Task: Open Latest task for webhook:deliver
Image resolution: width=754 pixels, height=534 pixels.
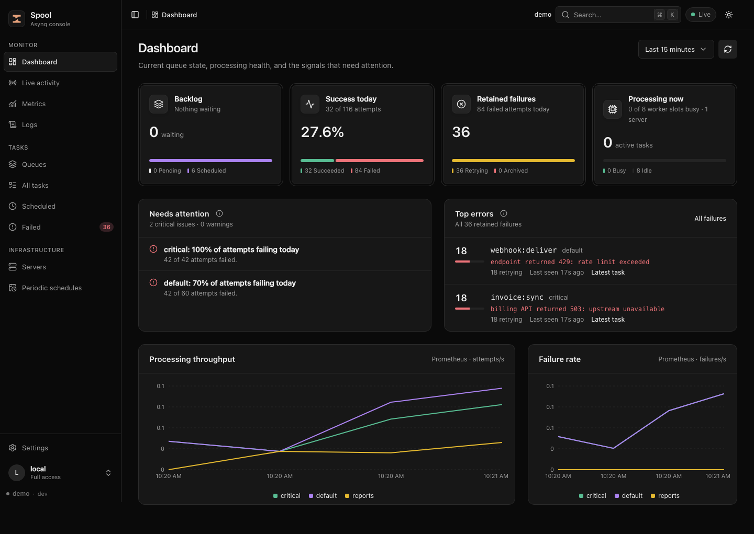Action: (608, 272)
